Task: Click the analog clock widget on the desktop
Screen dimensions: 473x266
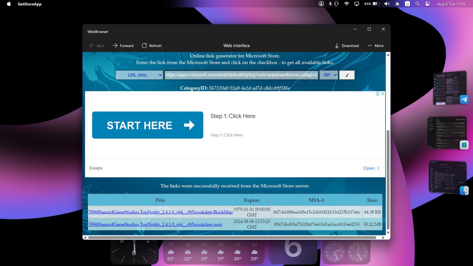Action: coord(134,252)
